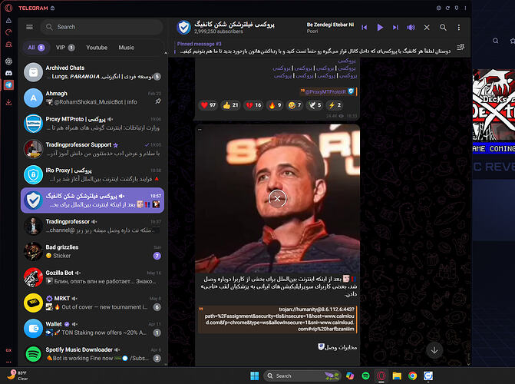This screenshot has height=384, width=515.
Task: Add thumbs up reaction with 21
Action: click(x=230, y=105)
